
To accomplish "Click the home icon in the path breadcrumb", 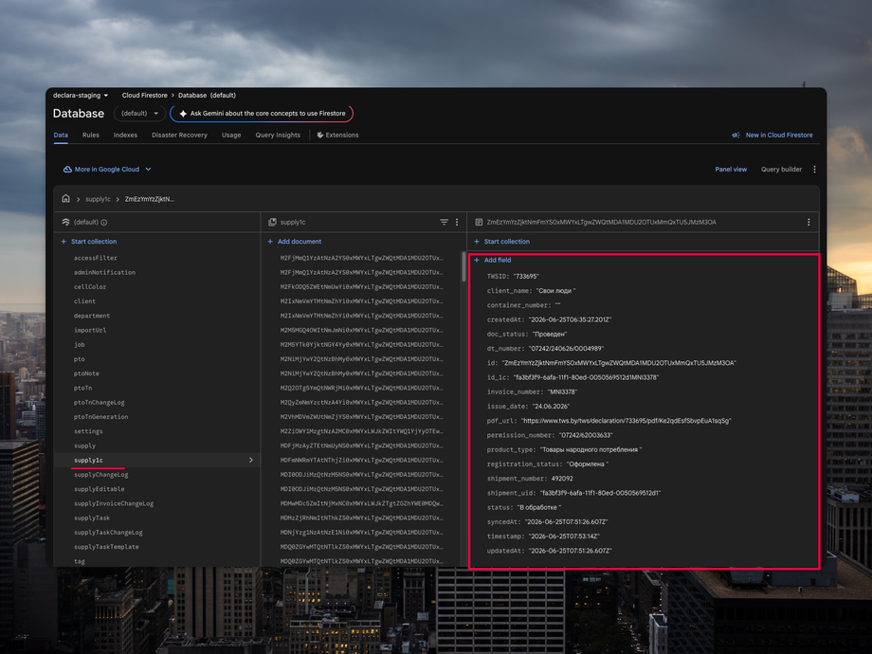I will (65, 198).
